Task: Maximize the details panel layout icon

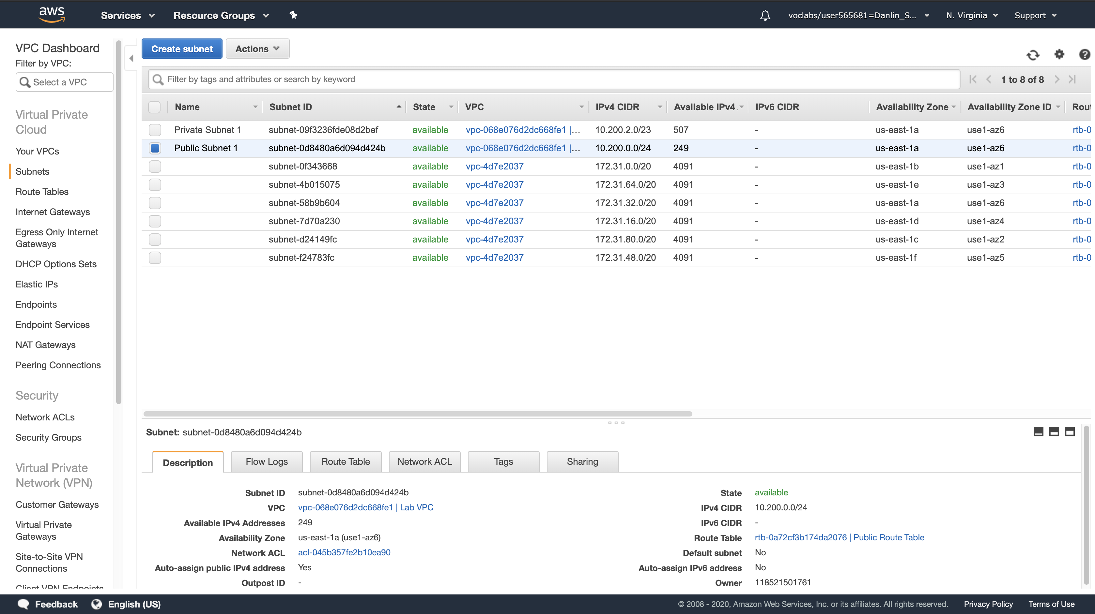Action: coord(1070,432)
